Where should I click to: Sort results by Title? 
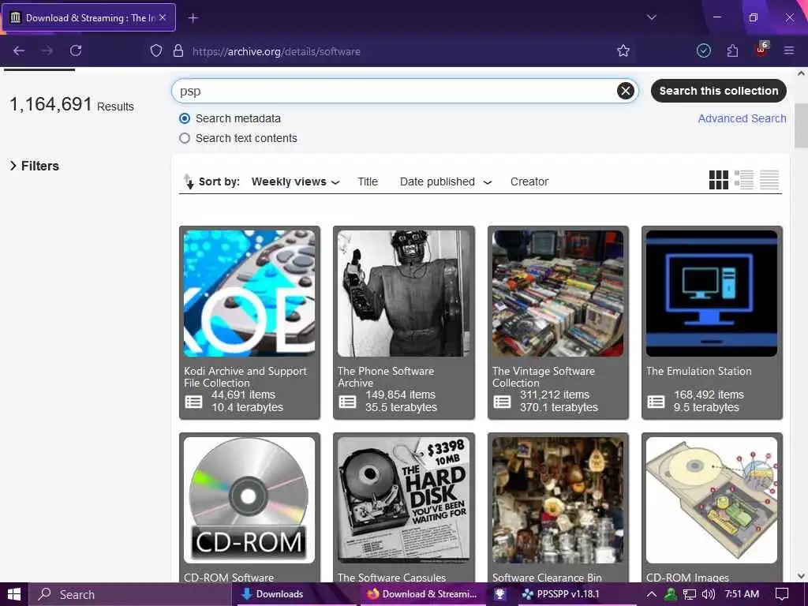click(x=368, y=181)
